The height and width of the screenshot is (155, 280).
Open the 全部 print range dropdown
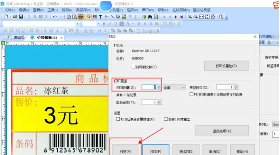(x=174, y=87)
